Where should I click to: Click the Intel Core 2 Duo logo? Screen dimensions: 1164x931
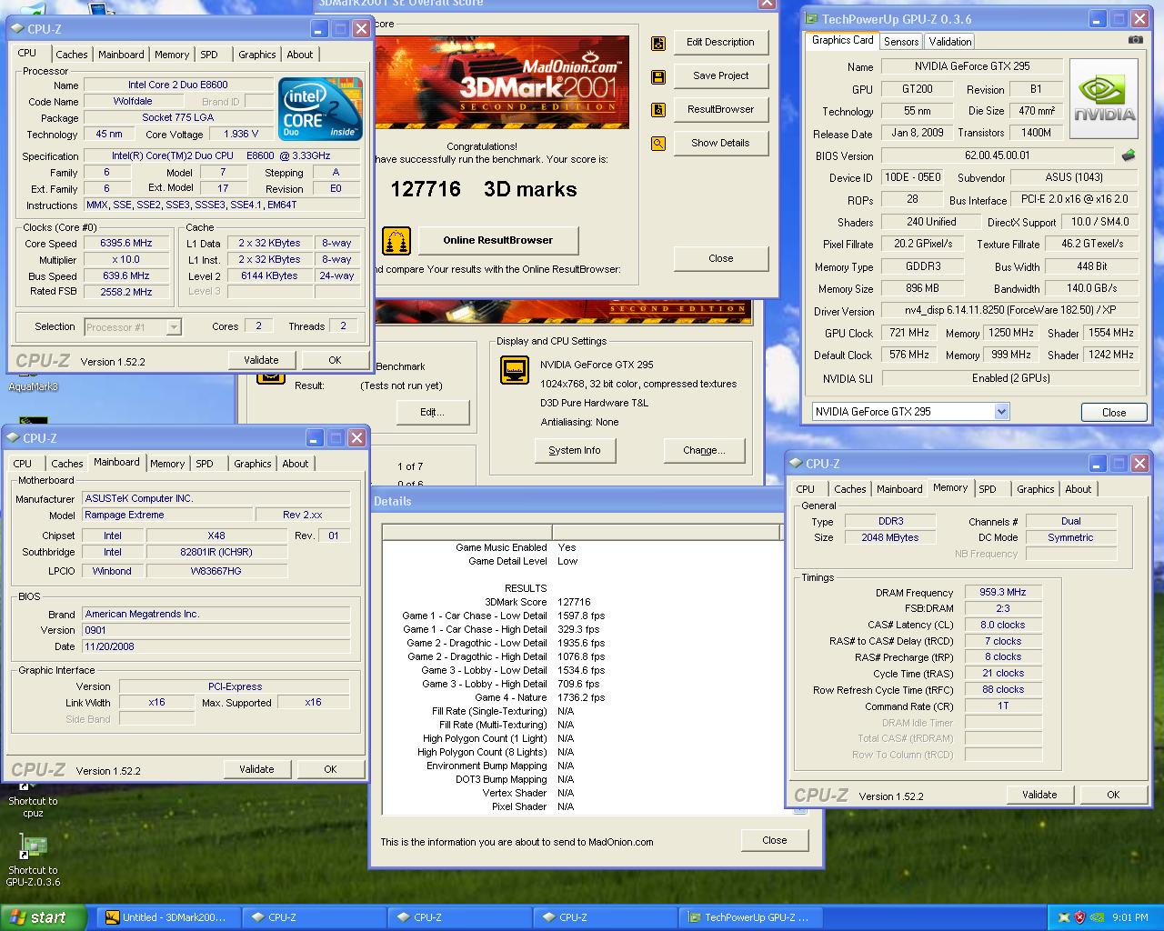coord(321,109)
